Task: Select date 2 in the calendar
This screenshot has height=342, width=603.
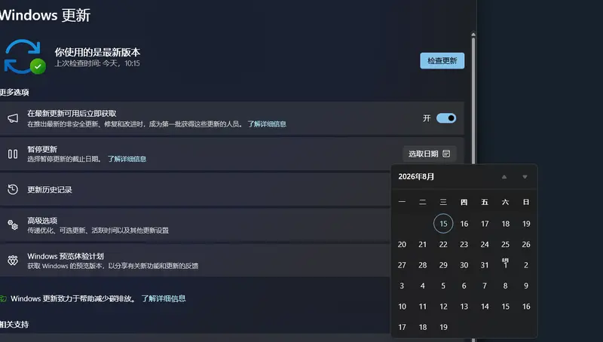Action: [x=526, y=265]
